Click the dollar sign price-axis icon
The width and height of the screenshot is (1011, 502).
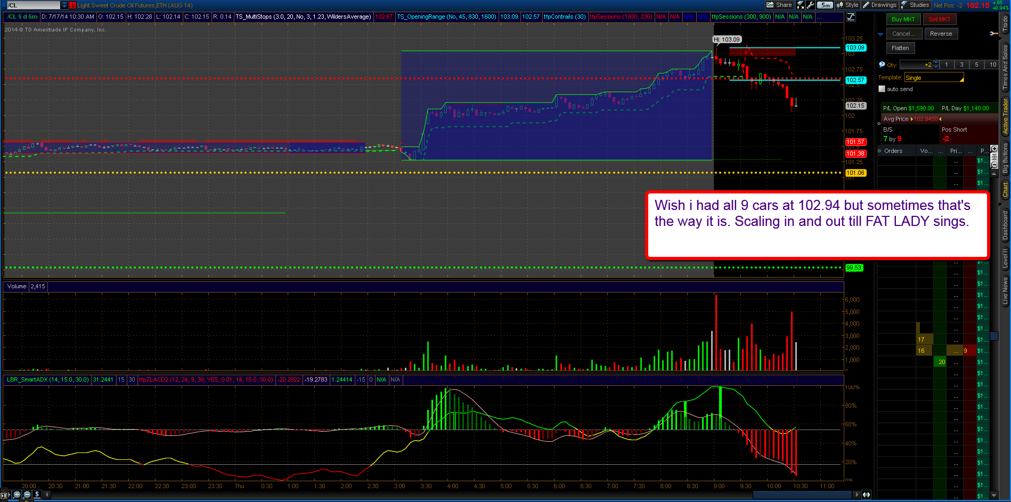[37, 495]
